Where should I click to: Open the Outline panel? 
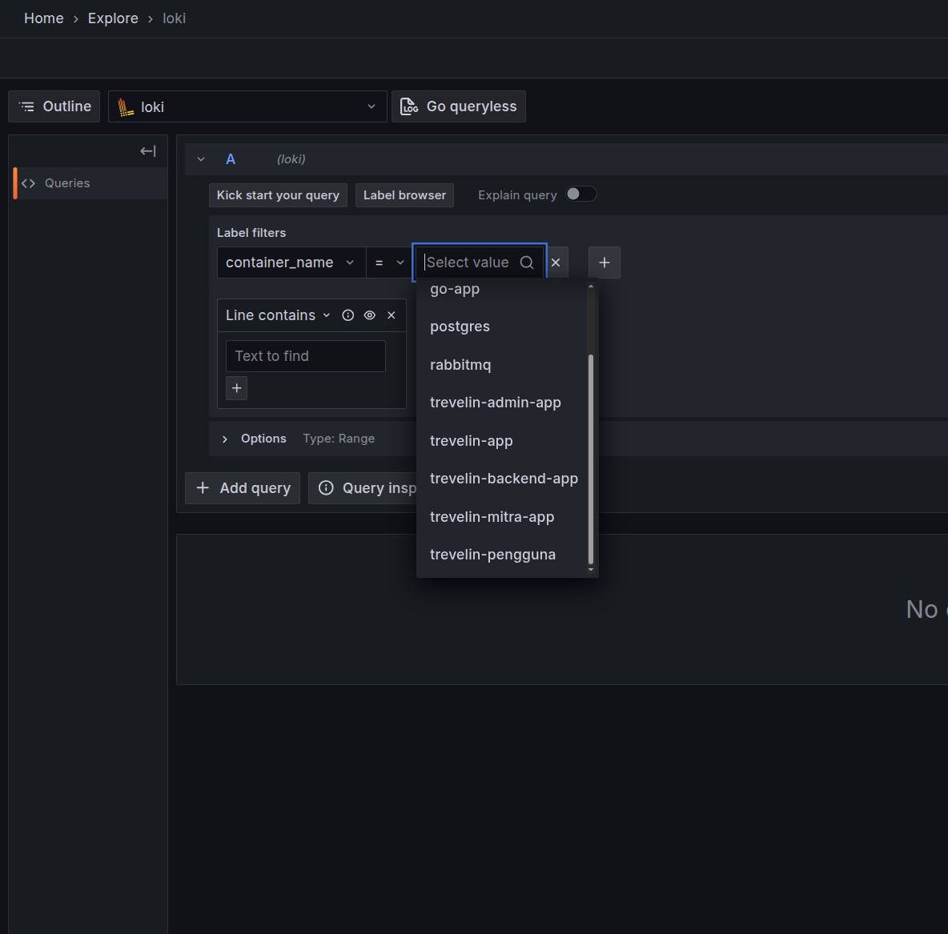[54, 106]
